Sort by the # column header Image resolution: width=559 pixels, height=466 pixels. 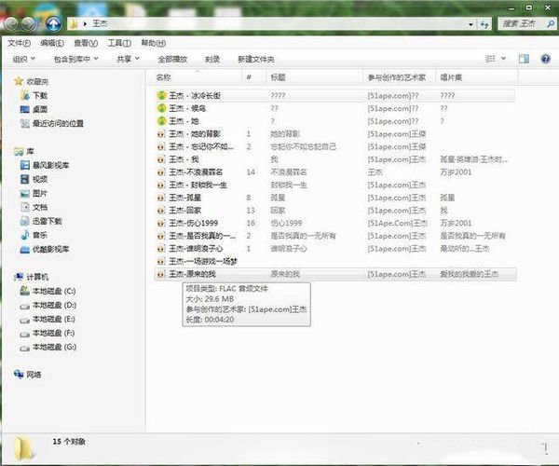[x=253, y=77]
